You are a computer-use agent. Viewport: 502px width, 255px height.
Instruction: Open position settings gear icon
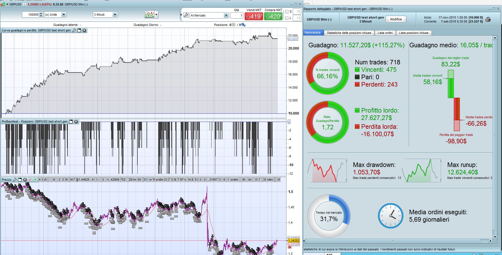click(243, 25)
